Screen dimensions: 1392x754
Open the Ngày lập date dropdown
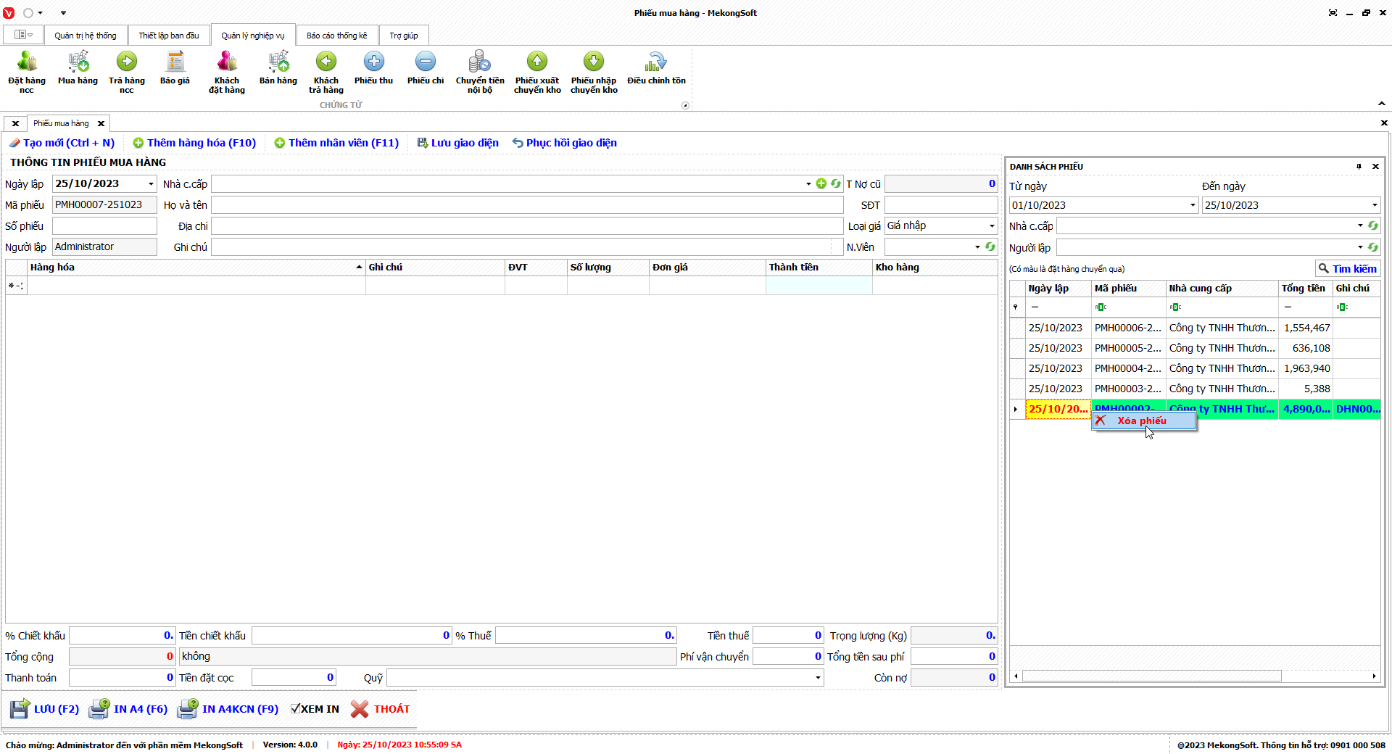coord(151,184)
